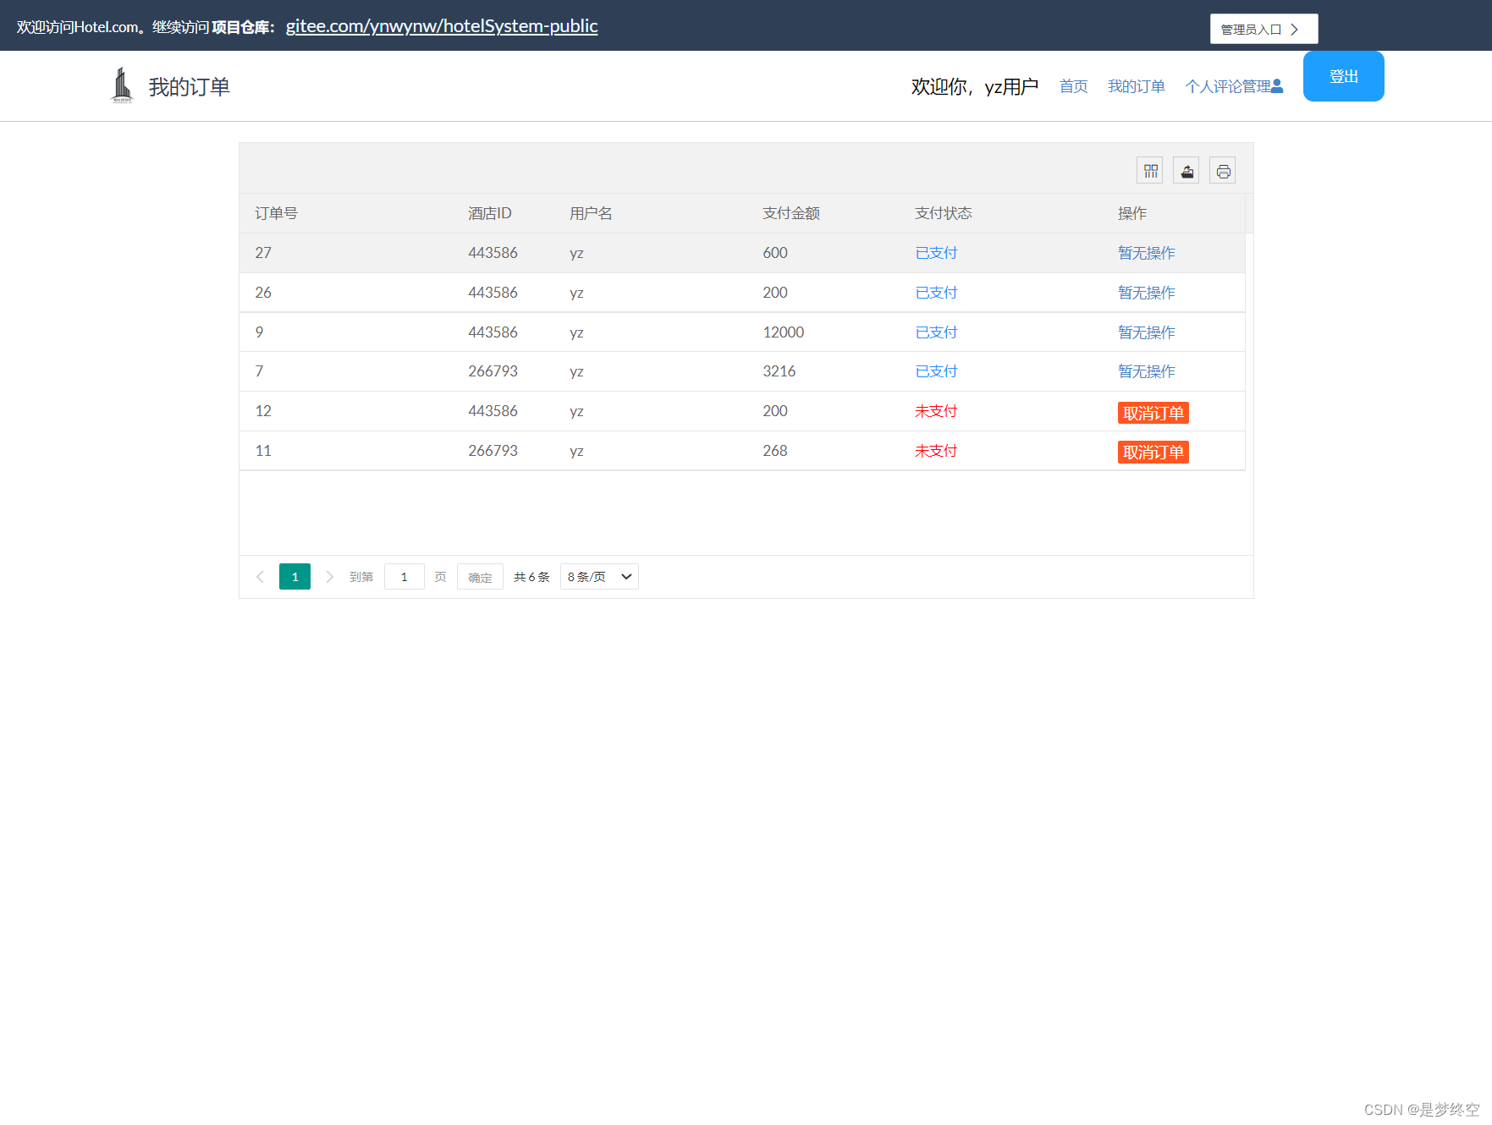Click payment amount 600
The width and height of the screenshot is (1492, 1125).
coord(775,253)
